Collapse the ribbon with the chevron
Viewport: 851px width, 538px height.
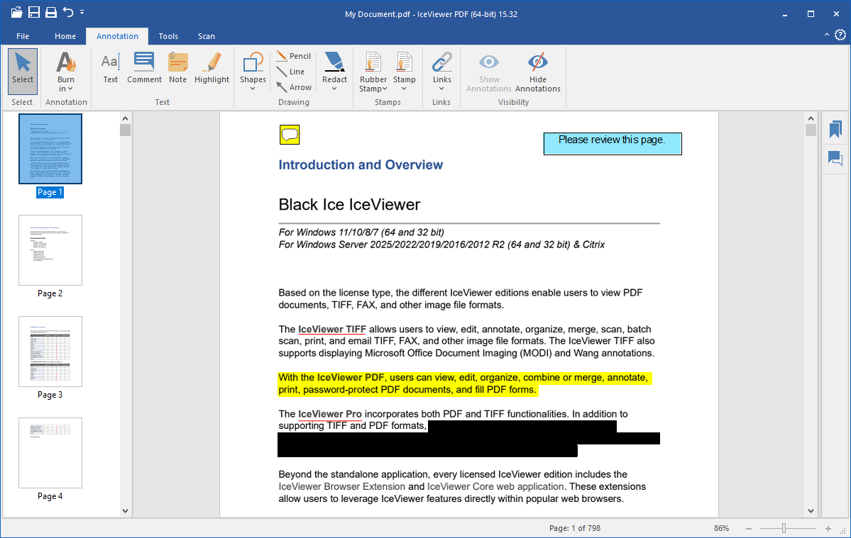[827, 35]
